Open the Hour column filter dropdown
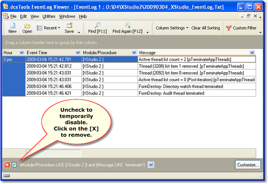268x184 pixels. (x=22, y=53)
